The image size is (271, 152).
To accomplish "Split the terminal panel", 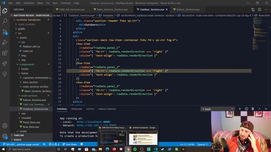I will point(246,109).
